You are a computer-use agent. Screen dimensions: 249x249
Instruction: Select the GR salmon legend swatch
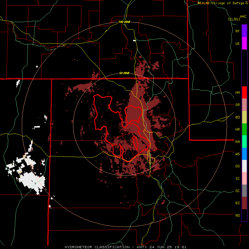click(244, 105)
